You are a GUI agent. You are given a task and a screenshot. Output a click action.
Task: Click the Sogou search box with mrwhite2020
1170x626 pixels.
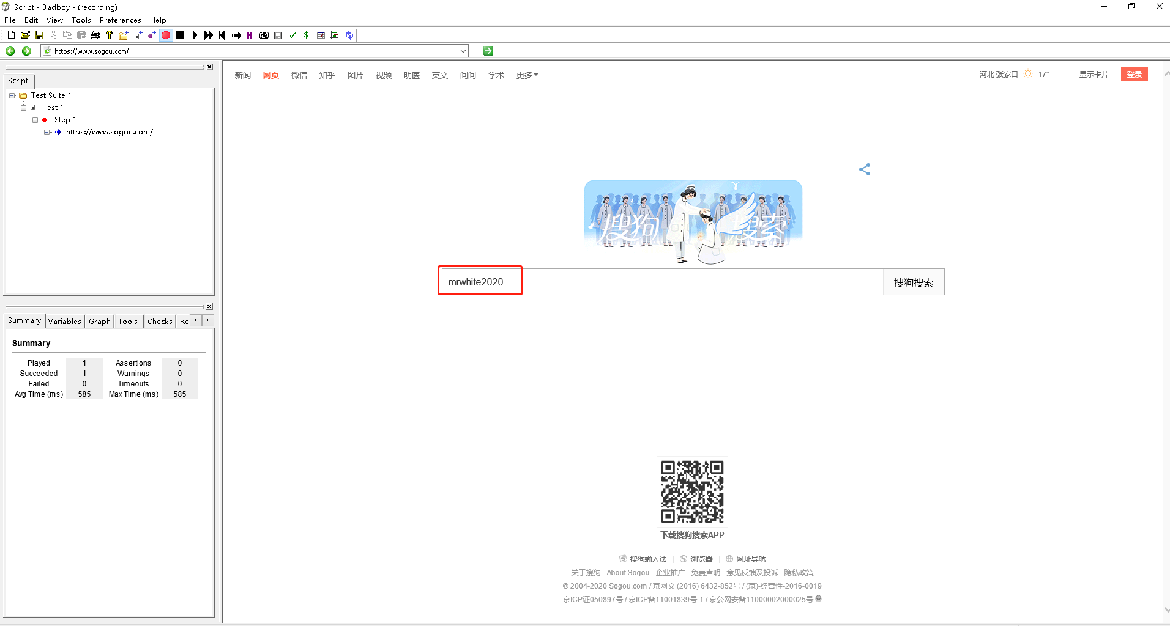(662, 282)
